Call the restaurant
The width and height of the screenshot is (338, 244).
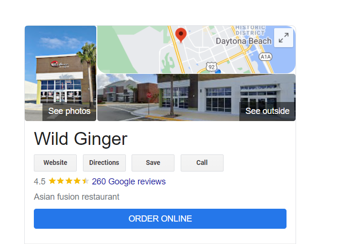point(202,163)
